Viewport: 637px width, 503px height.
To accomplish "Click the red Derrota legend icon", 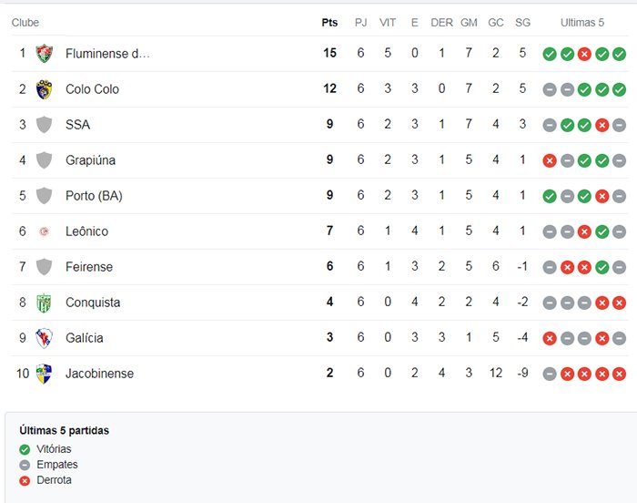I will pyautogui.click(x=25, y=480).
